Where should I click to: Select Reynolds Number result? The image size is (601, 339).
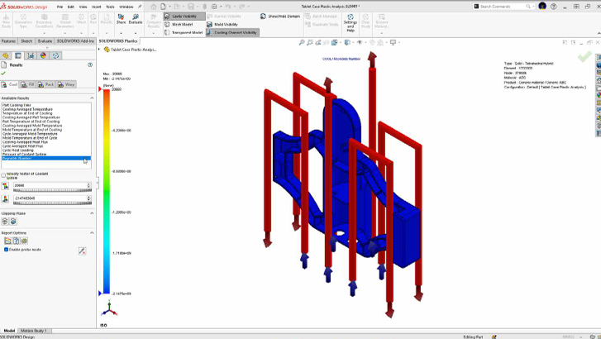pyautogui.click(x=46, y=159)
